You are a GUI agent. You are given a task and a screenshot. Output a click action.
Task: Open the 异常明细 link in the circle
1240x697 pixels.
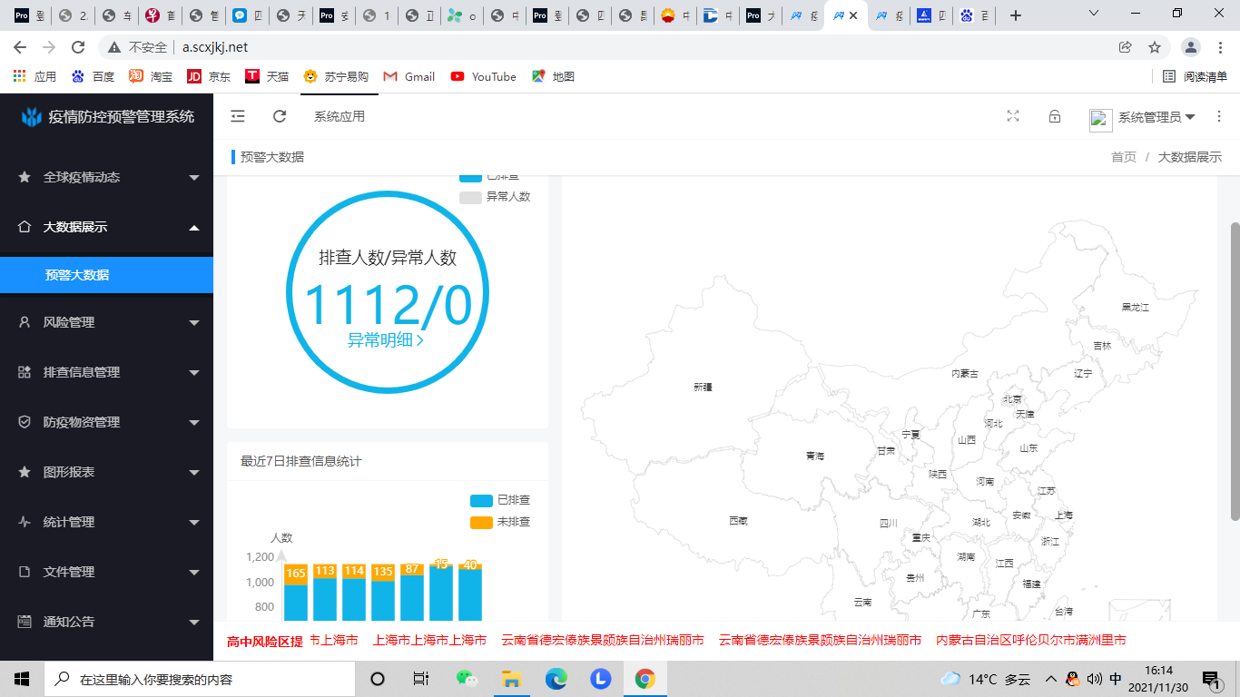[386, 340]
